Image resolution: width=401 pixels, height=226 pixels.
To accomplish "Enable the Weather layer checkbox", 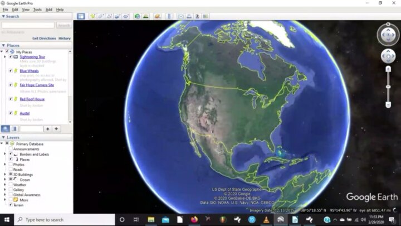I will 11,185.
